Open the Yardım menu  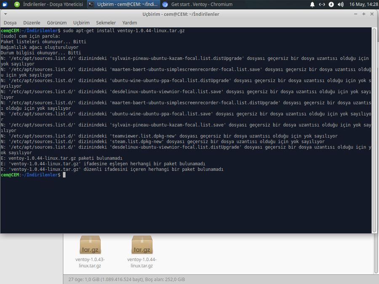pyautogui.click(x=130, y=23)
